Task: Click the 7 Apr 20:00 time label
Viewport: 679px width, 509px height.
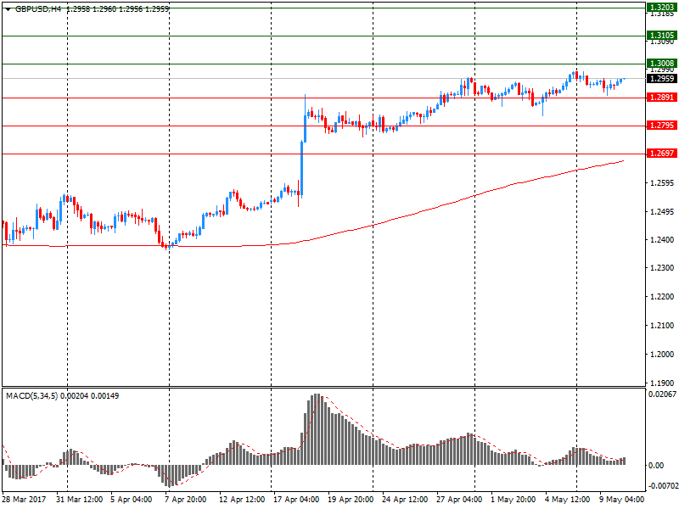Action: pos(185,500)
